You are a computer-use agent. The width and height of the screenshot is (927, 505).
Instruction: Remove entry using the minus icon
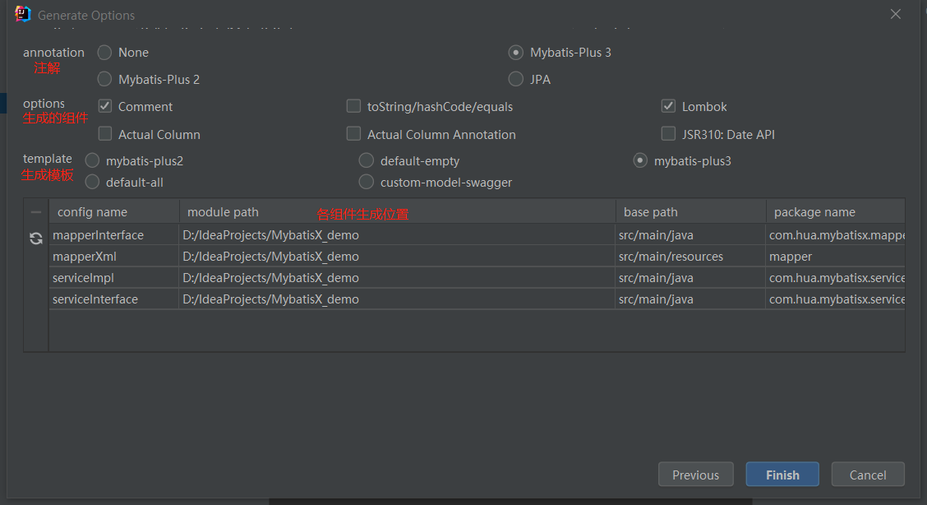coord(35,211)
